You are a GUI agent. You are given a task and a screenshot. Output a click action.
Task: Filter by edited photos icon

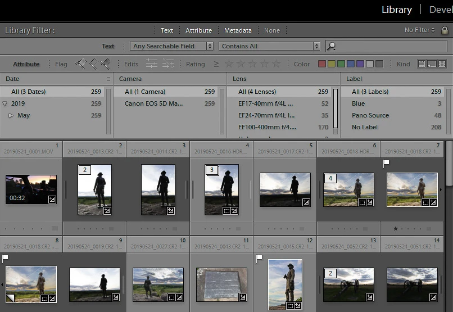[x=152, y=64]
